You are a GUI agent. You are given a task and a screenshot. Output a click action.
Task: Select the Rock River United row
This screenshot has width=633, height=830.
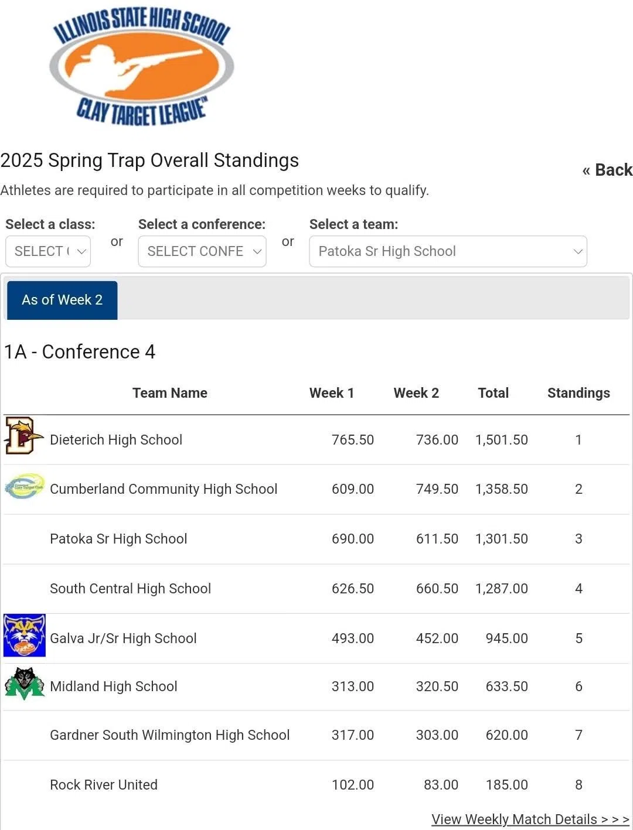(316, 785)
